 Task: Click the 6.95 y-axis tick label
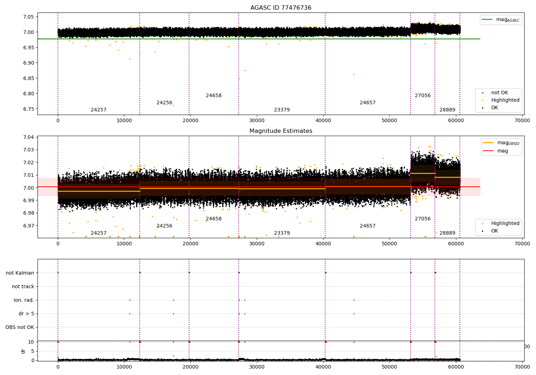29,47
